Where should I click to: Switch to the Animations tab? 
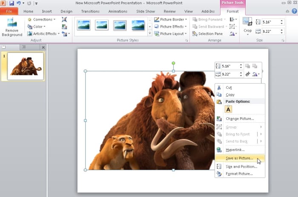pyautogui.click(x=118, y=12)
